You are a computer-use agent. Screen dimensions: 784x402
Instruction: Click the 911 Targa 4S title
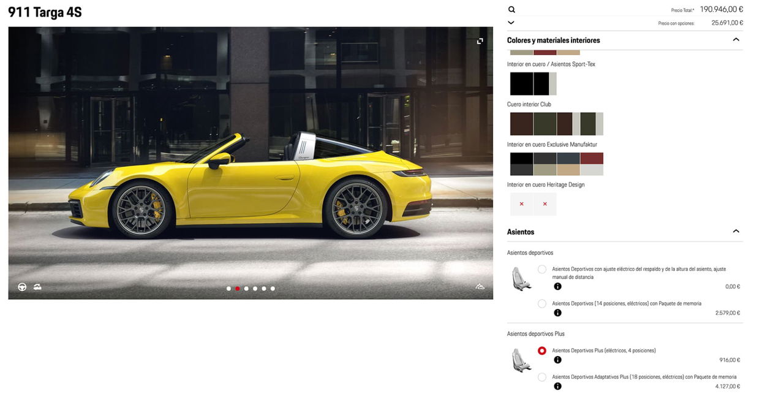click(45, 12)
